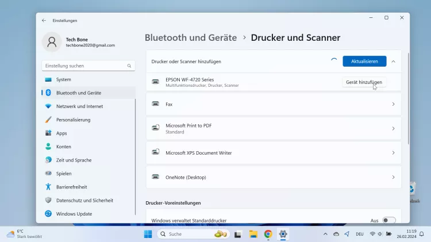This screenshot has height=242, width=431.
Task: Click the taskbar Suche search box
Action: coord(194,234)
